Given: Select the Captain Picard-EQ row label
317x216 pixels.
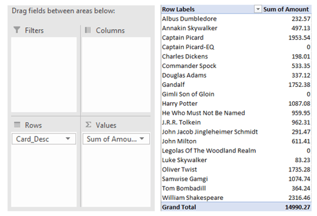Looking at the screenshot, I should pyautogui.click(x=188, y=47).
